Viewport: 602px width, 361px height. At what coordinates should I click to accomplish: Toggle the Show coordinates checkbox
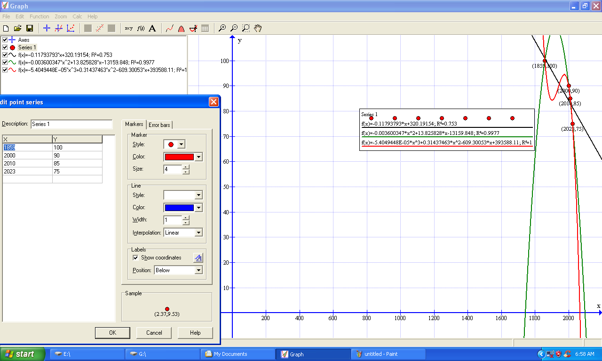[135, 258]
